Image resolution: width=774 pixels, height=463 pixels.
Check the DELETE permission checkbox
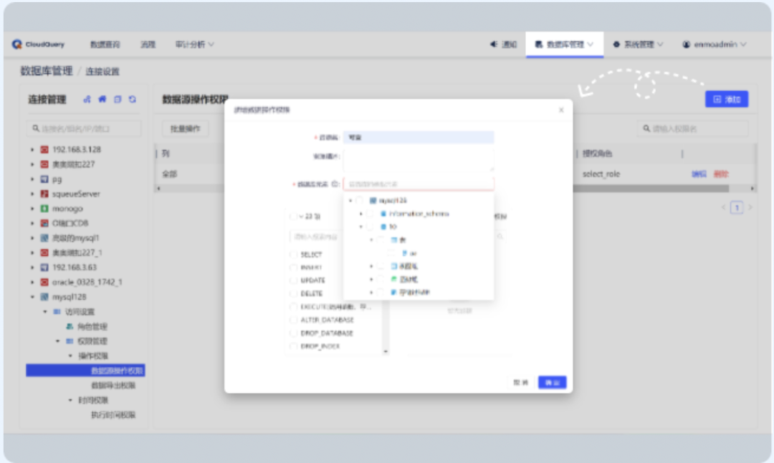293,294
